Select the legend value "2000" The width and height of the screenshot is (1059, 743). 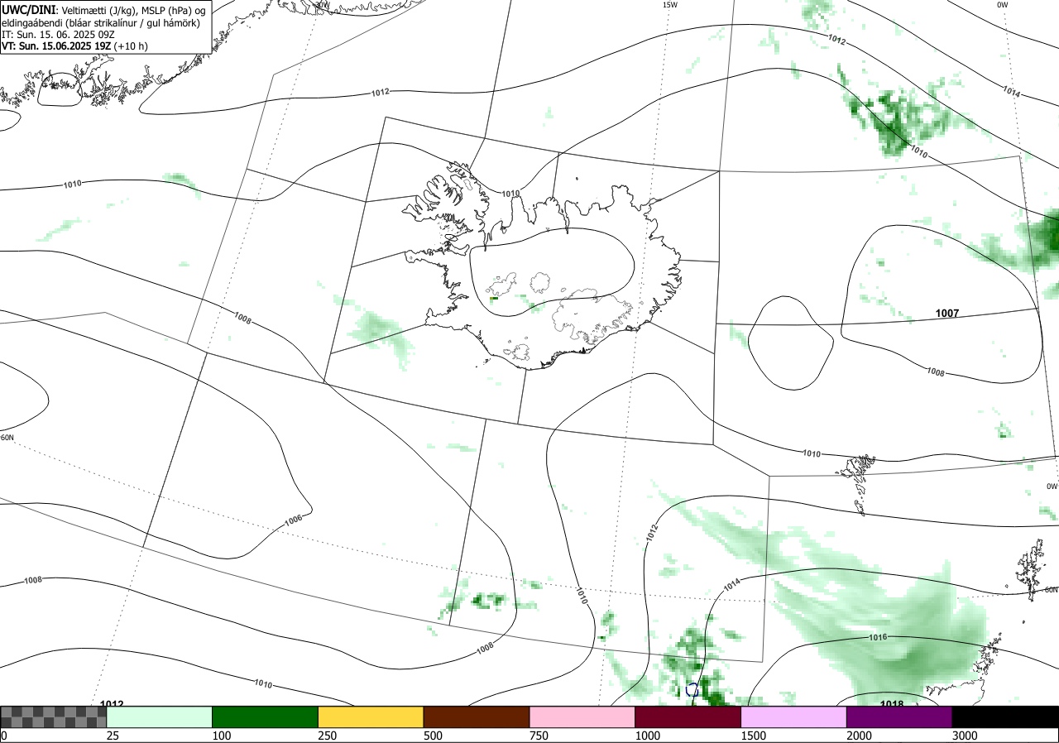tap(860, 736)
